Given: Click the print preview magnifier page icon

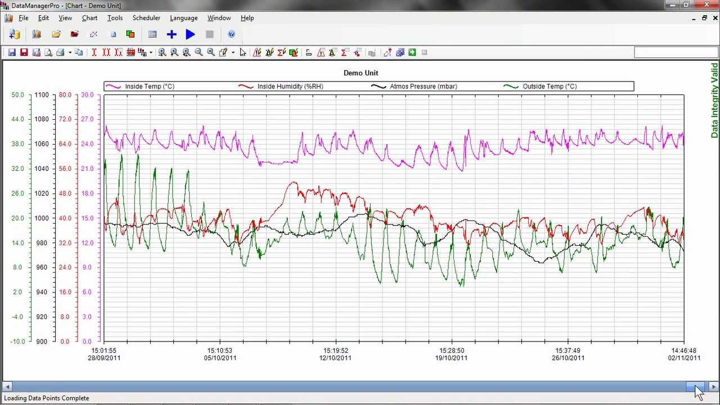Looking at the screenshot, I should 48,52.
